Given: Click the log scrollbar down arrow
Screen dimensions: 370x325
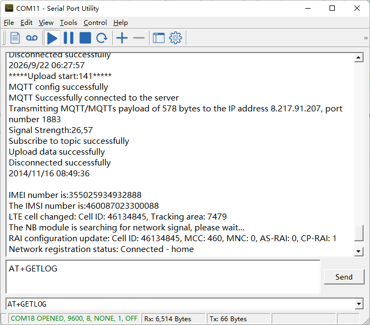Looking at the screenshot, I should [x=359, y=251].
